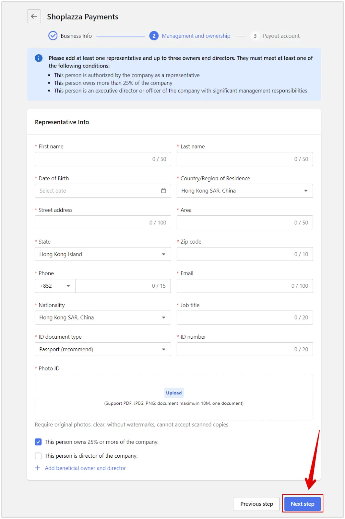Select the Payout account step

coord(281,36)
